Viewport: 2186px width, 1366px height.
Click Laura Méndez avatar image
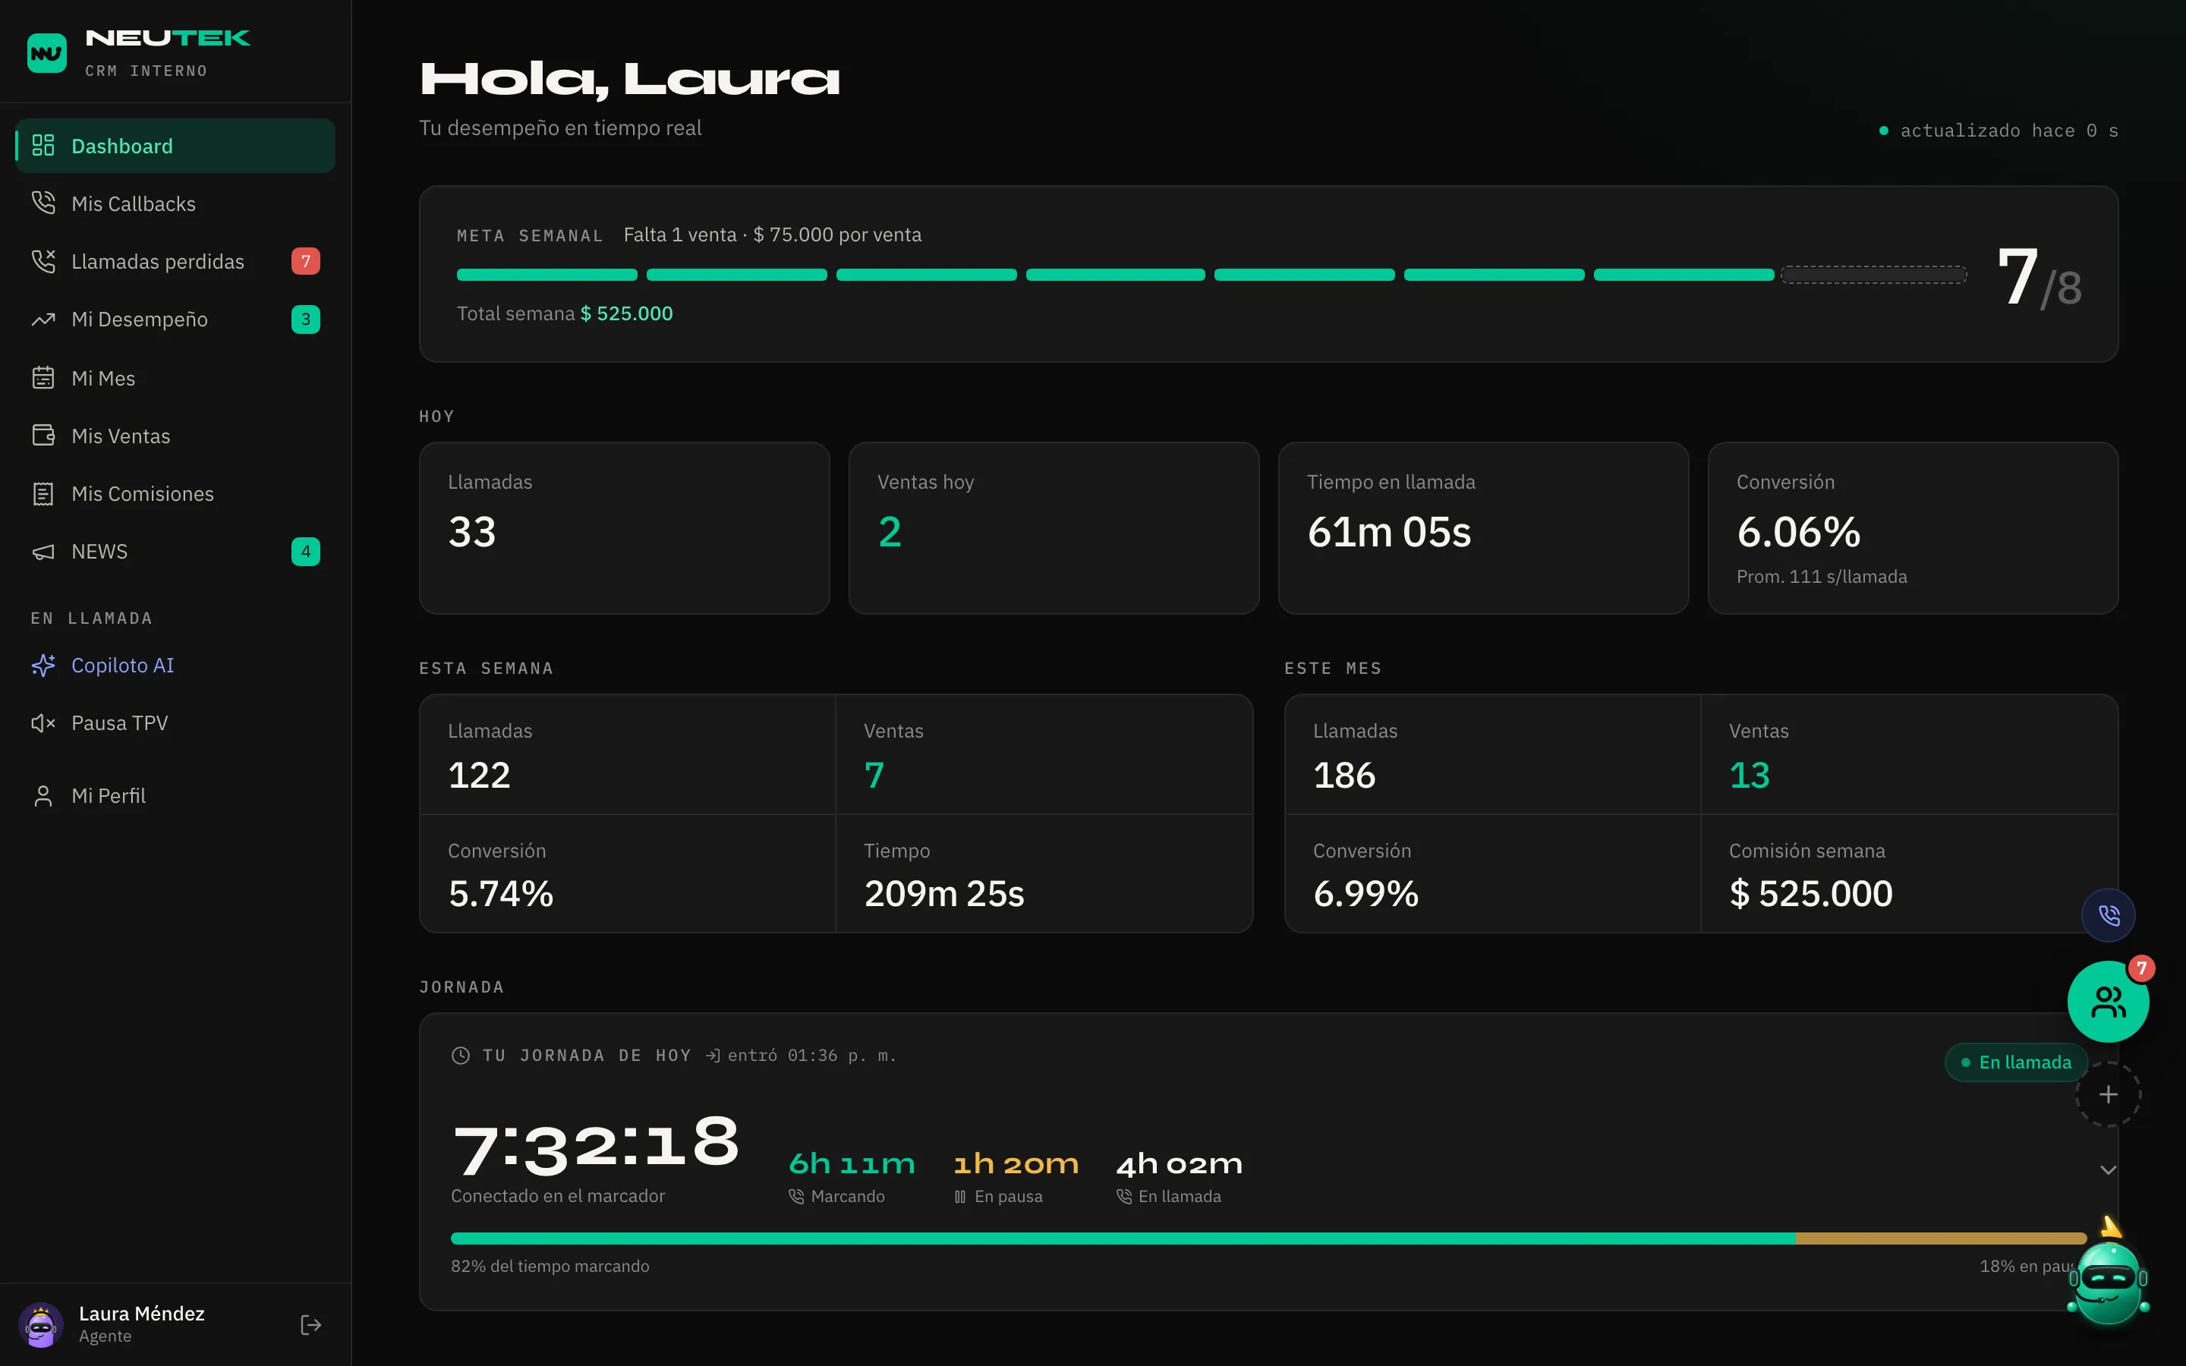[41, 1324]
